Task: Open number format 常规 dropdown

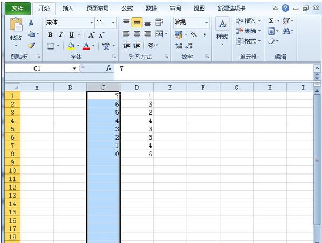Action: coord(207,22)
